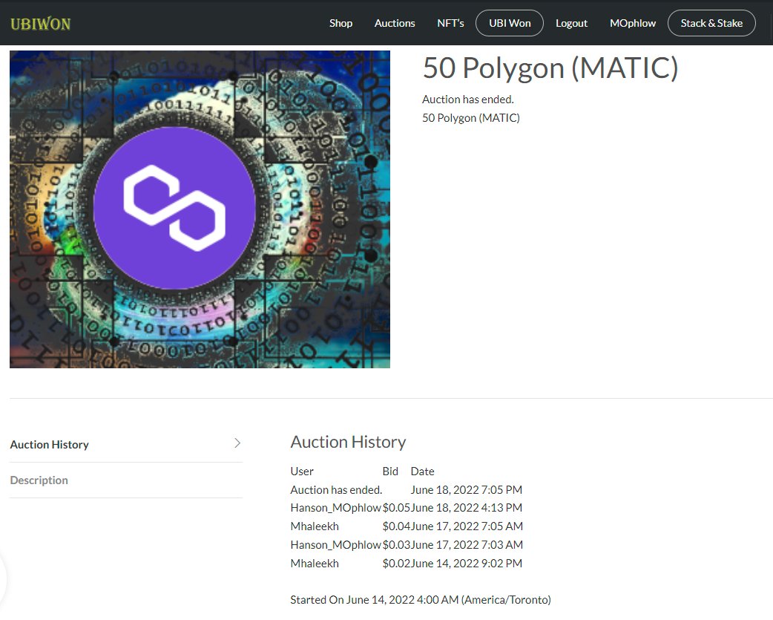Click the Auction History section heading

(x=348, y=442)
